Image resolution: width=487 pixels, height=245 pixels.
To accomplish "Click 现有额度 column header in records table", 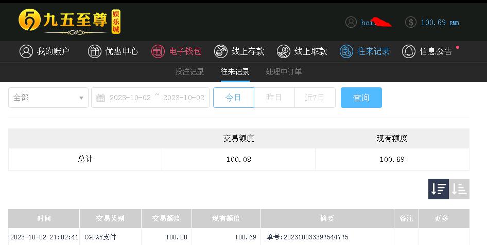I will coord(226,218).
